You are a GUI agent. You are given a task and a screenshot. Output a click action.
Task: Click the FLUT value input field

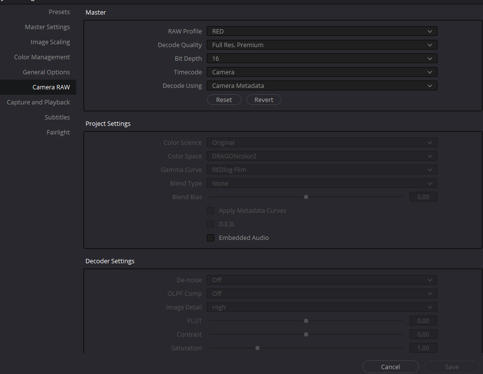click(x=423, y=321)
